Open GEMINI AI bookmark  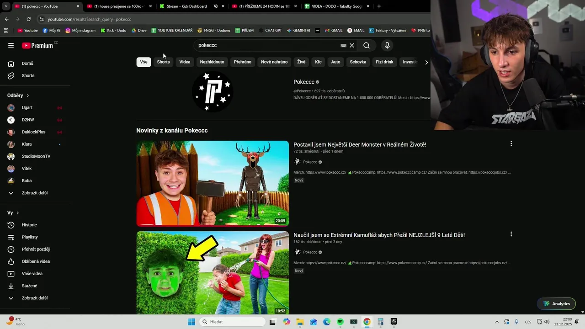[x=298, y=30]
